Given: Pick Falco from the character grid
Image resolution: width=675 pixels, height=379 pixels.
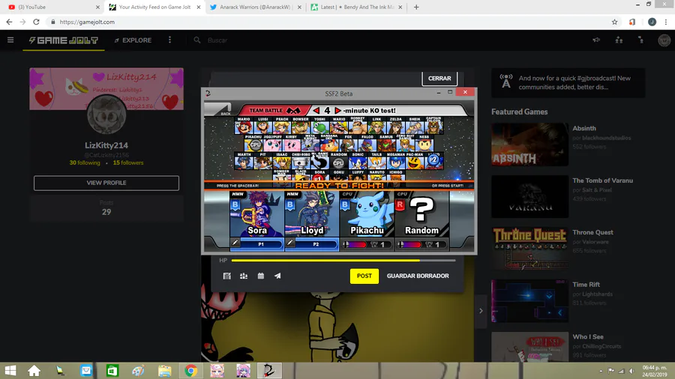Looking at the screenshot, I should click(x=367, y=145).
